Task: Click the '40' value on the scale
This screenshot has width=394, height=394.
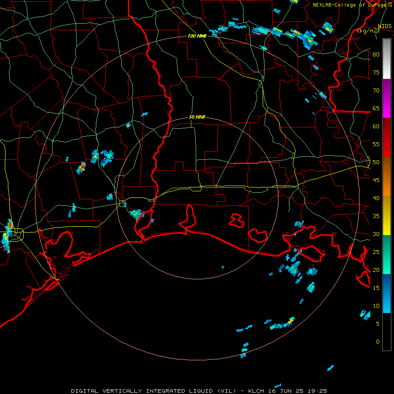Action: click(x=376, y=198)
